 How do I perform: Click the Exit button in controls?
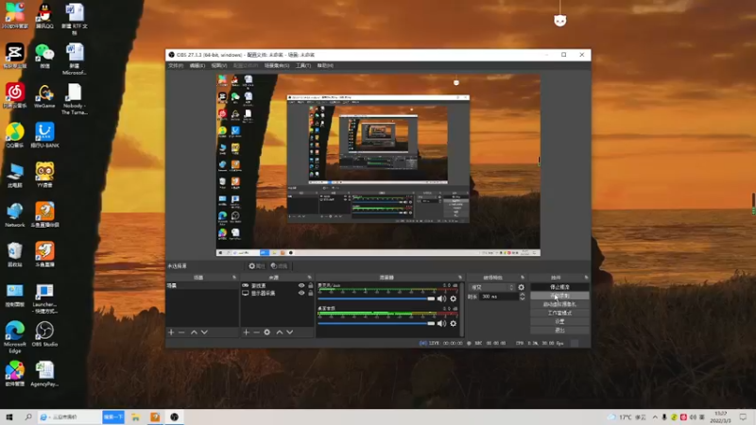[559, 330]
